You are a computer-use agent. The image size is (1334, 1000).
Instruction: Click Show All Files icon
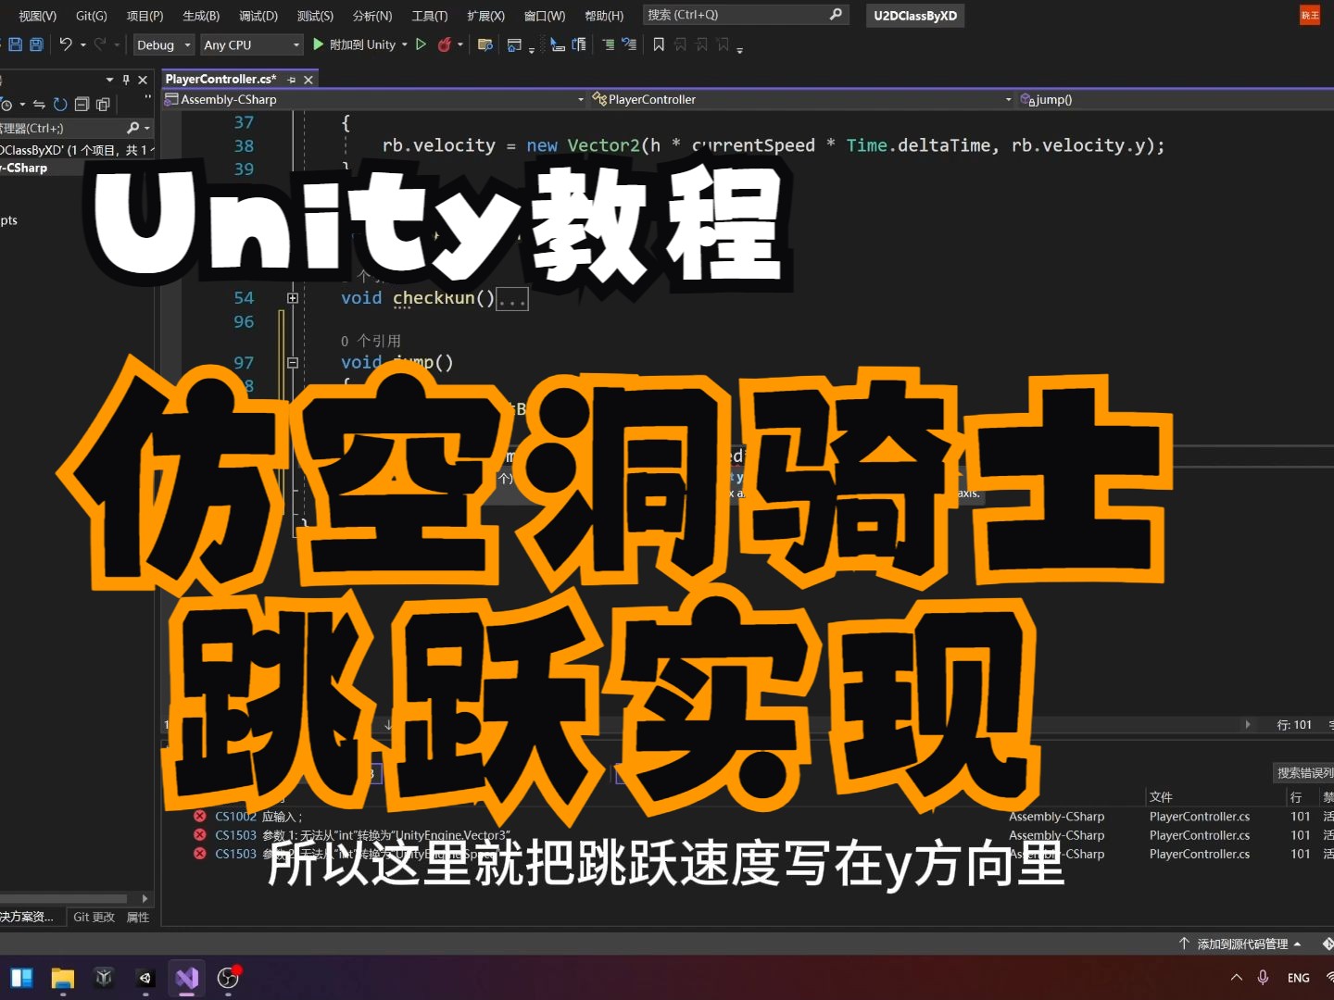click(103, 105)
